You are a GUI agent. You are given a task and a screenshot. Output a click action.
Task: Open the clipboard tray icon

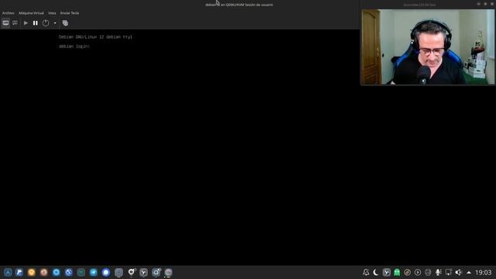(x=407, y=272)
